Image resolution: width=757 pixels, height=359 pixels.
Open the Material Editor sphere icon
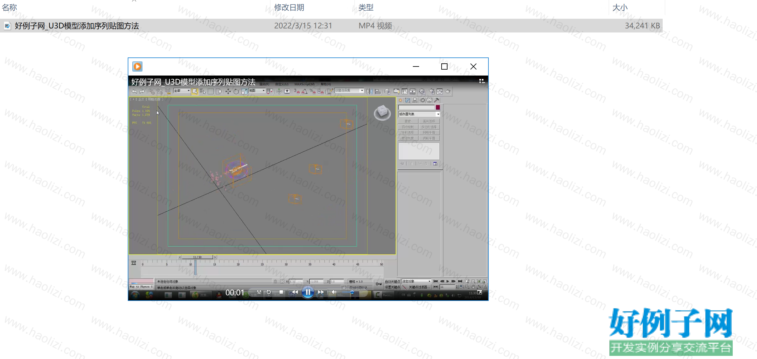(422, 91)
